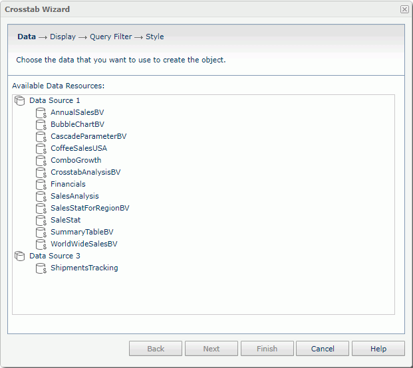Select SummaryTableBV data resource
The image size is (413, 368).
82,232
